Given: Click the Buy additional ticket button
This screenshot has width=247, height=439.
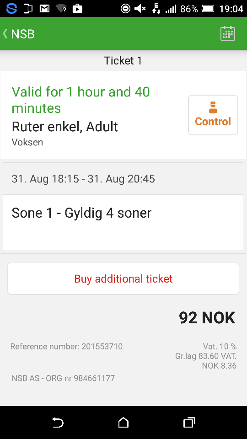Looking at the screenshot, I should (x=123, y=278).
